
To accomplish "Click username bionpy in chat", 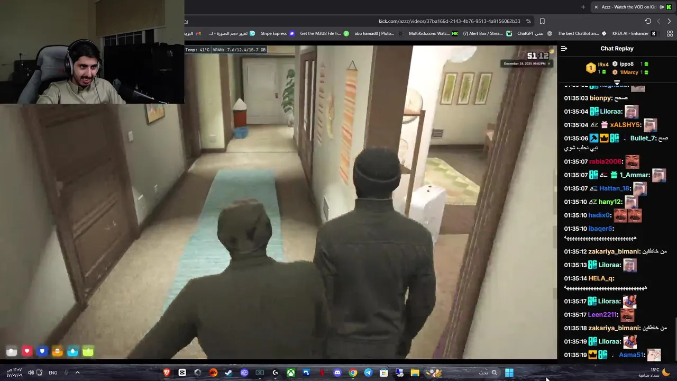I will coord(600,98).
